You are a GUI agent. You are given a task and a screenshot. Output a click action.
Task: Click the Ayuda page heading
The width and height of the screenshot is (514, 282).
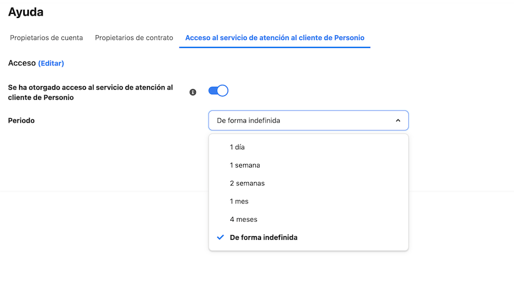point(25,12)
